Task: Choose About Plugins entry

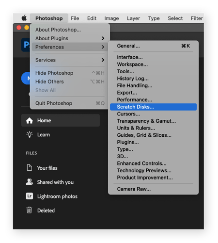Action: pos(70,38)
